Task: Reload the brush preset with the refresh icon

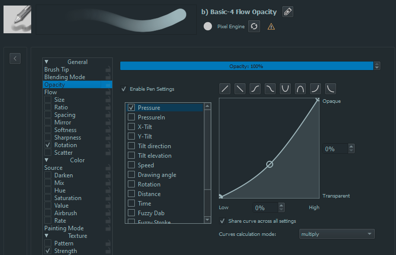Action: point(254,26)
